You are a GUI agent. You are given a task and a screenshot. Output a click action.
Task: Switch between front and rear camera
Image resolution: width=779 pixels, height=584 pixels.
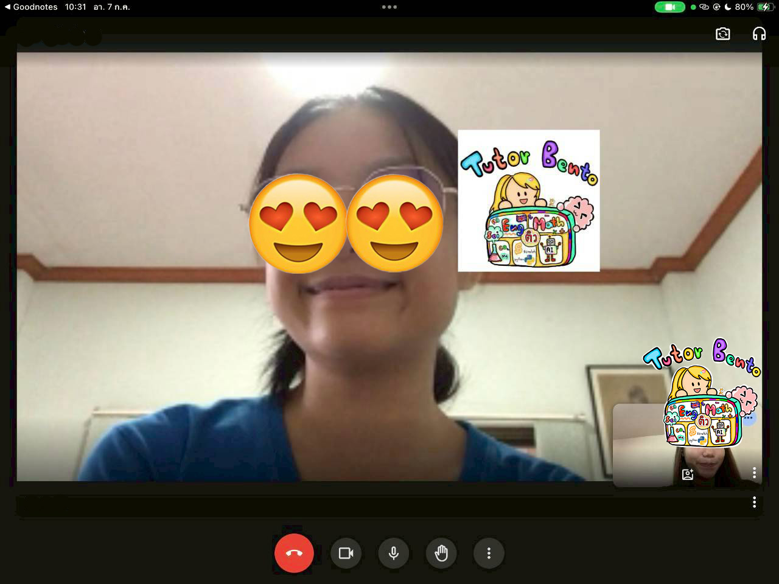click(722, 34)
